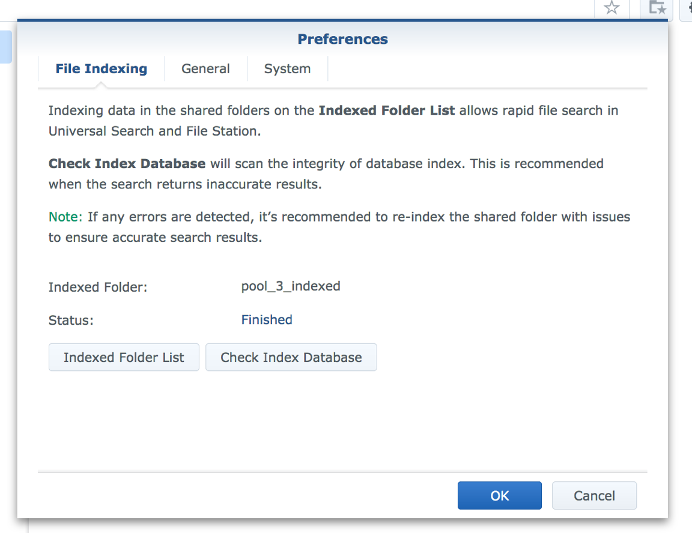The image size is (692, 533).
Task: Click the bold Check Index Database text
Action: point(127,163)
